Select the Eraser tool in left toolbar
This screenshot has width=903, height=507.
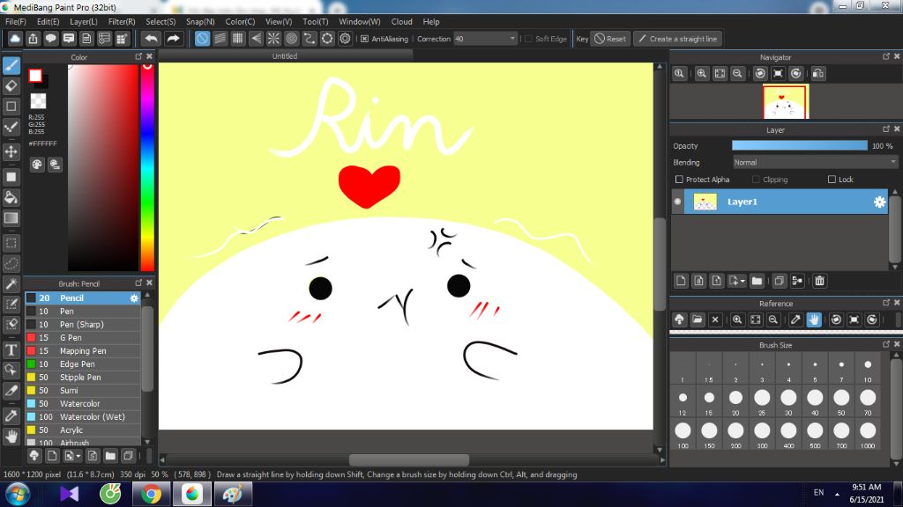click(11, 85)
